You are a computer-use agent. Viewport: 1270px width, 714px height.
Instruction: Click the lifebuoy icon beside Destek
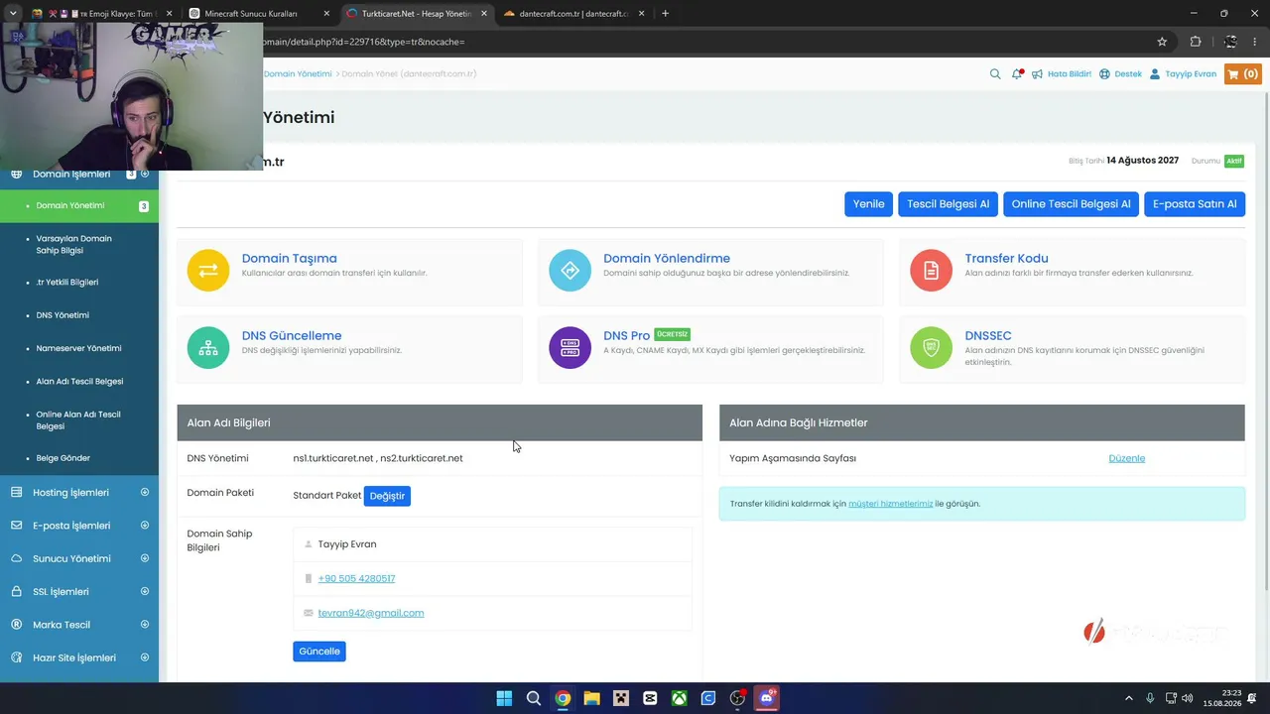[x=1104, y=73]
